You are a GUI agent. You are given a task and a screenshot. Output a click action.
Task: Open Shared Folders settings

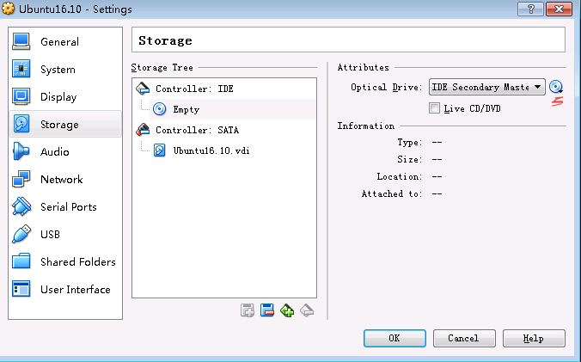click(65, 261)
